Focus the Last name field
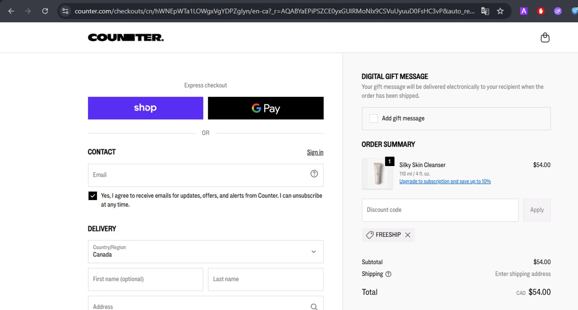The image size is (578, 310). 266,280
